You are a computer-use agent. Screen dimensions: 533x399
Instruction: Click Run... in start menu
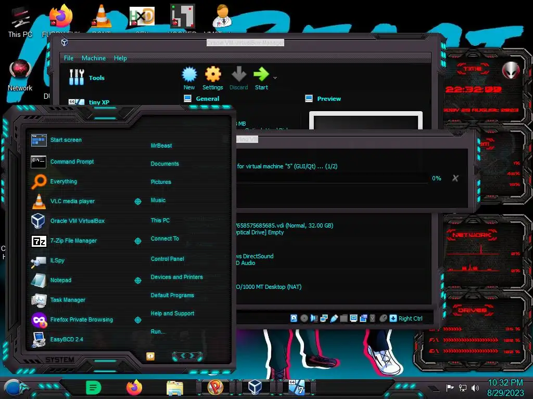[x=158, y=331]
